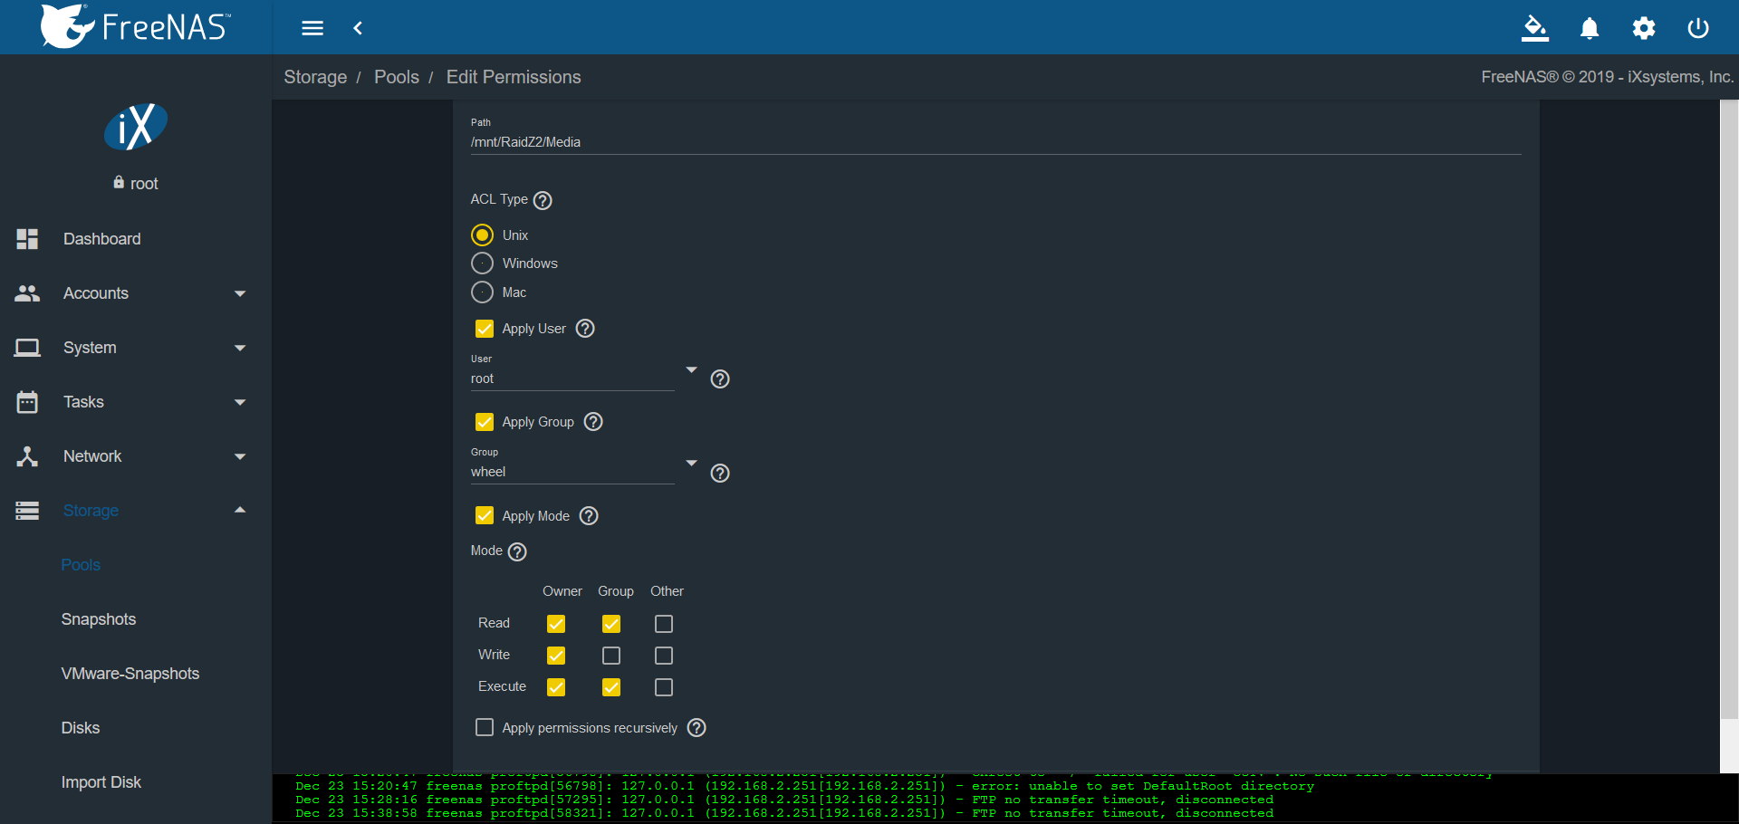Show help for User field
The image size is (1739, 824).
coord(720,379)
